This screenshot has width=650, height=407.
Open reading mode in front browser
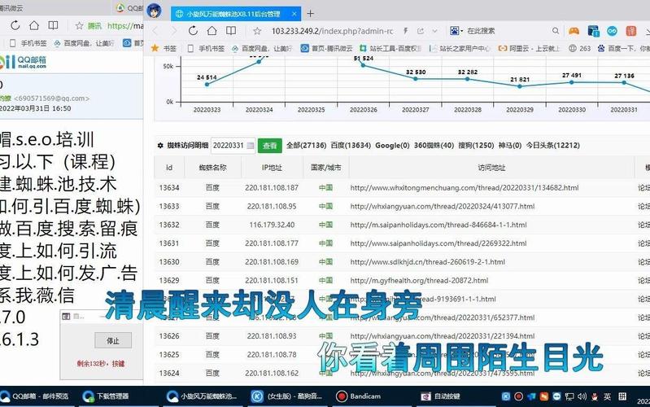click(x=231, y=31)
